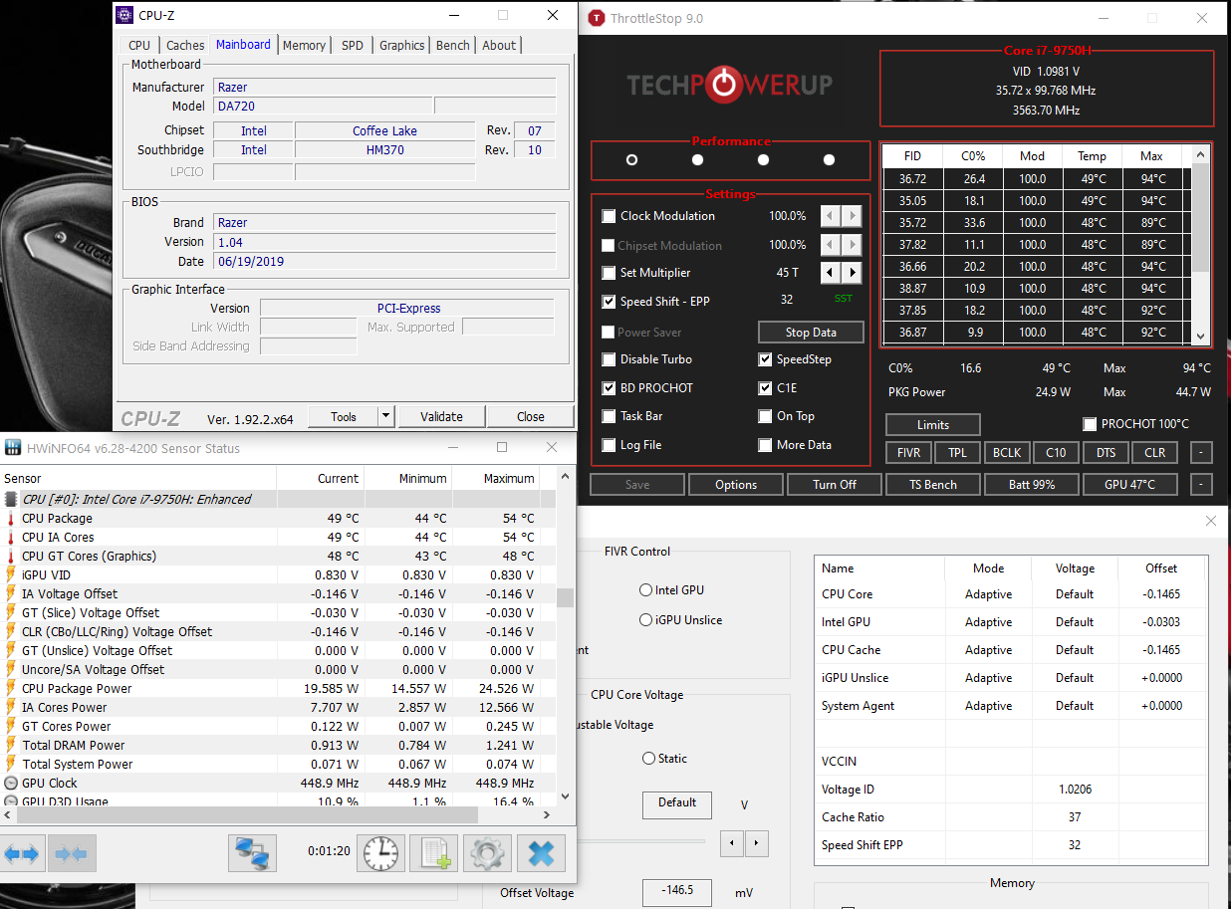Check the Task Bar option
The image size is (1231, 909).
[x=610, y=416]
